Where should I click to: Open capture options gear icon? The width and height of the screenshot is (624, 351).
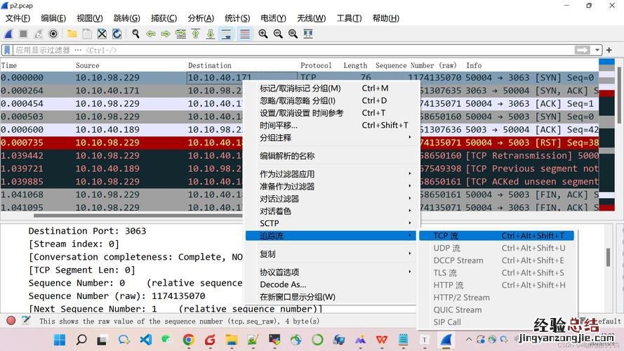click(x=54, y=34)
